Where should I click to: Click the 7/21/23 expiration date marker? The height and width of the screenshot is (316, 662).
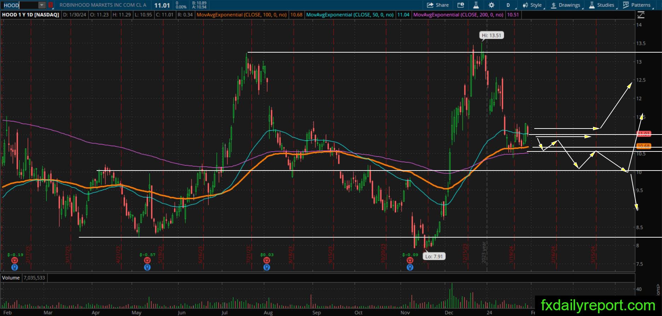(248, 254)
